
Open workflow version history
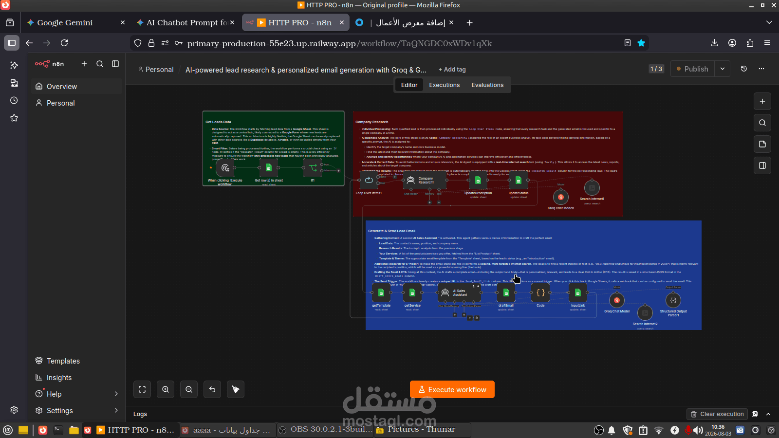coord(744,69)
